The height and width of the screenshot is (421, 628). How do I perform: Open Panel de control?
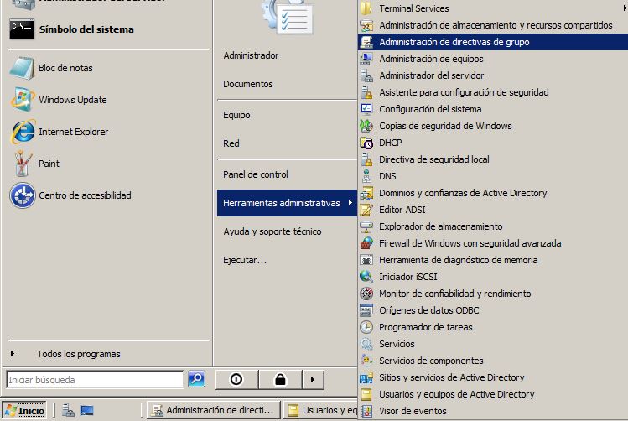(256, 174)
